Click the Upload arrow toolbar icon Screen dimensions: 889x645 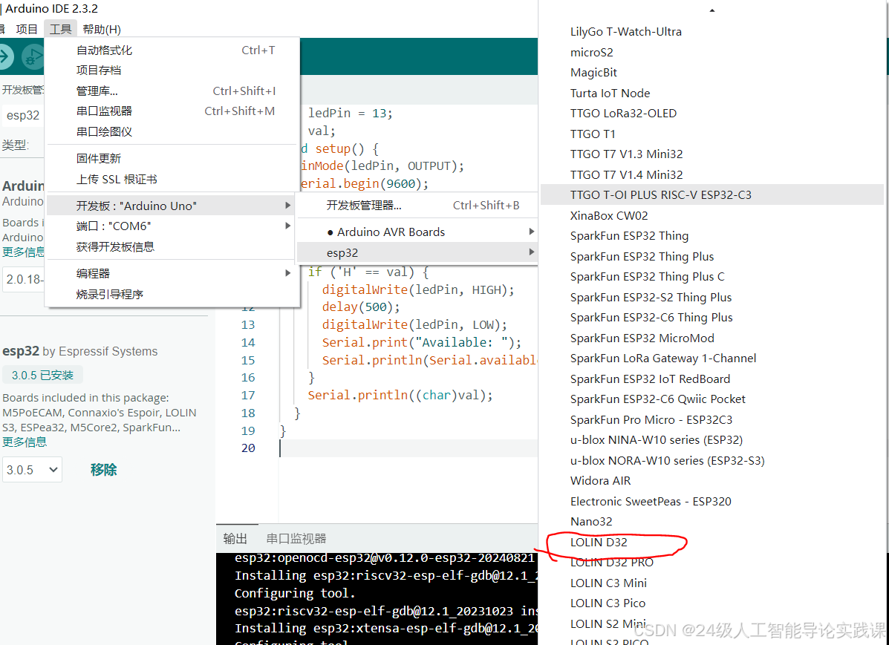[5, 56]
